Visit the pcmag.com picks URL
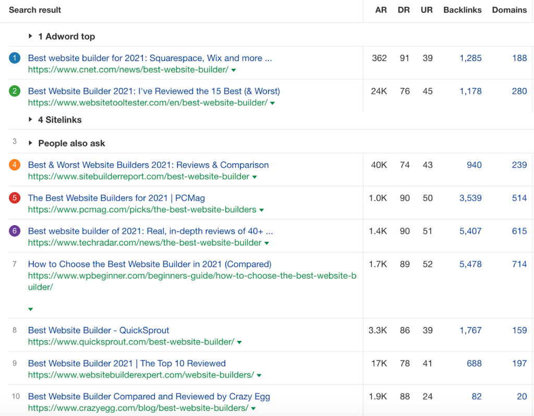 (142, 210)
